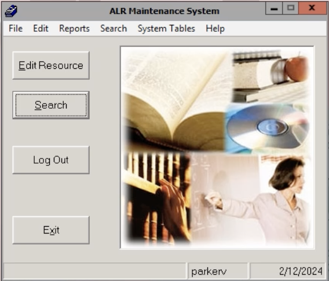Click the collage image of book and teacher
Screen dimensions: 329x281
pyautogui.click(x=217, y=147)
